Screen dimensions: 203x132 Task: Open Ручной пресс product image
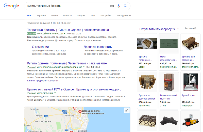coord(191,82)
